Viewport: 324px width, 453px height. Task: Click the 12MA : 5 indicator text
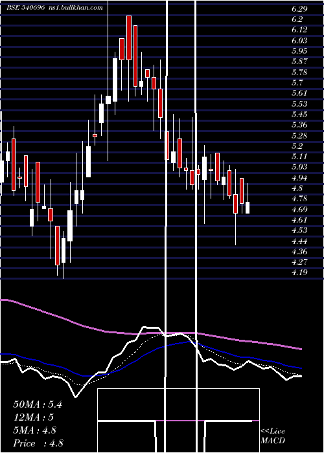pos(33,417)
